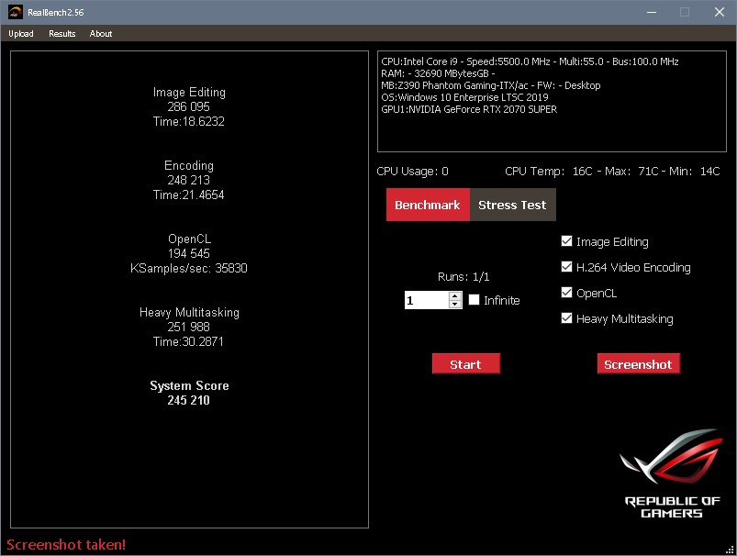Increase runs with the up stepper arrow
Viewport: 737px width, 556px height.
coord(455,295)
